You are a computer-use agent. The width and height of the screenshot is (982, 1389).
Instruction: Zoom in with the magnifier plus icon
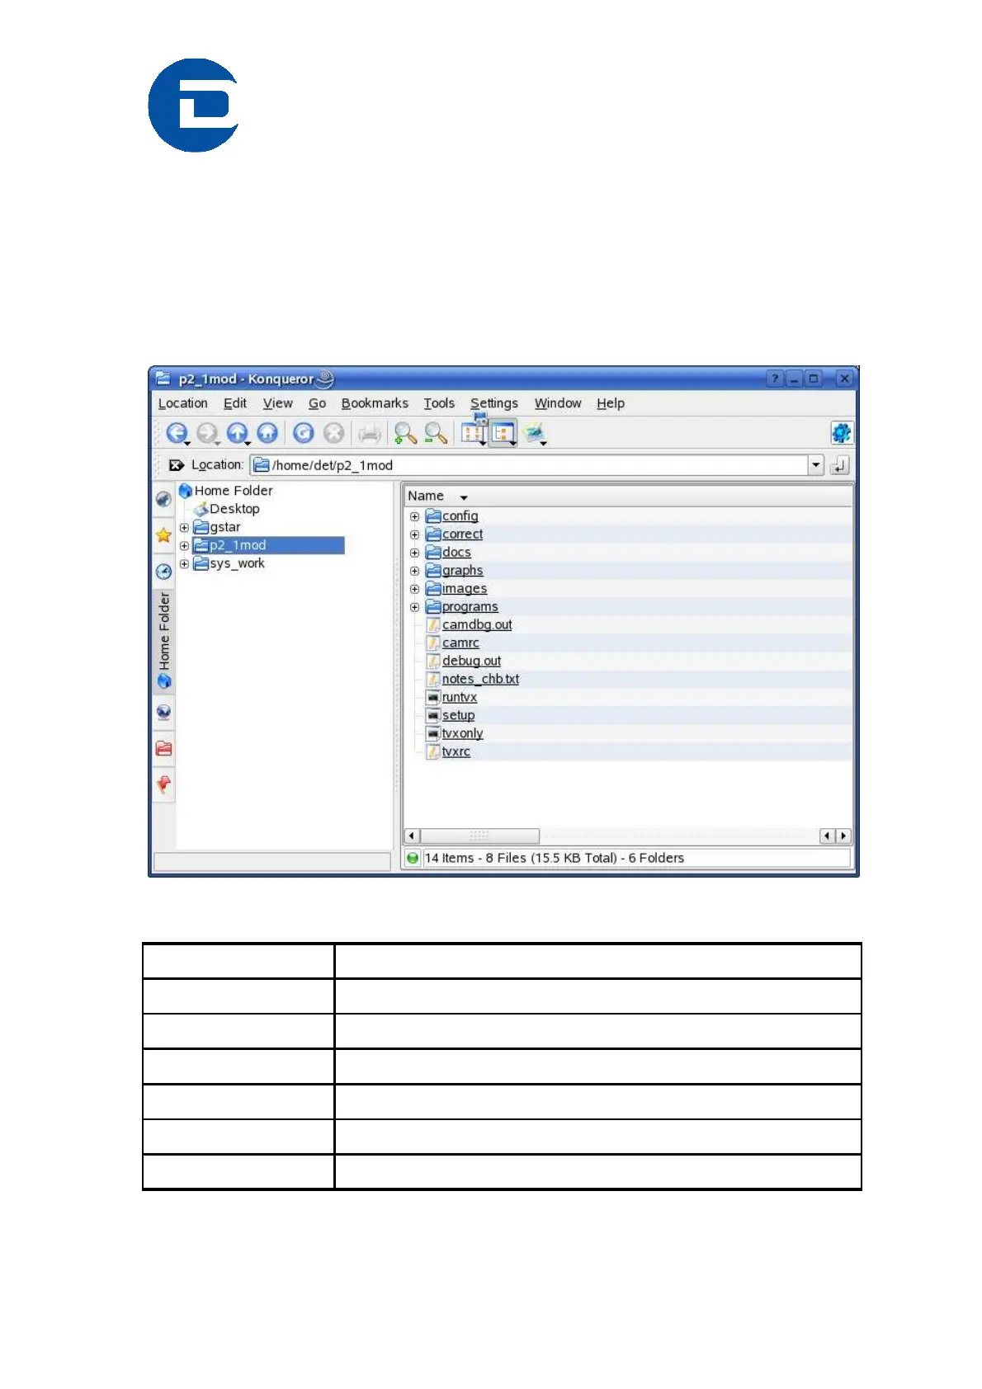[x=404, y=433]
